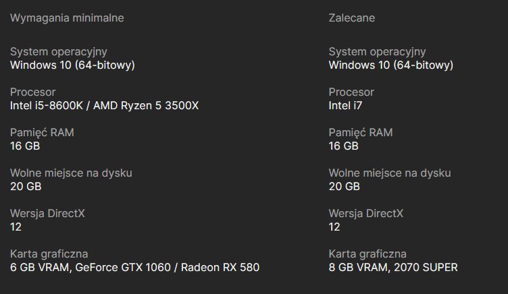
Task: Select recommended Intel i7 processor text
Action: click(x=345, y=106)
